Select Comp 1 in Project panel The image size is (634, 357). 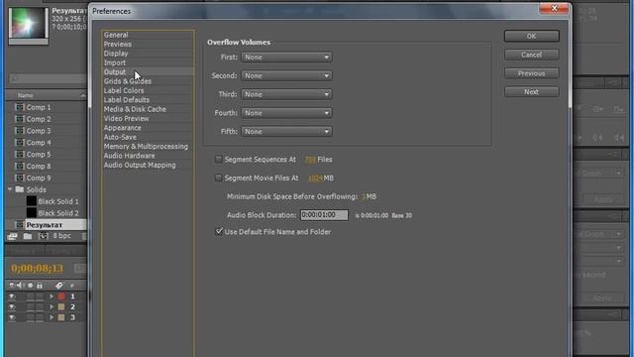click(x=39, y=107)
